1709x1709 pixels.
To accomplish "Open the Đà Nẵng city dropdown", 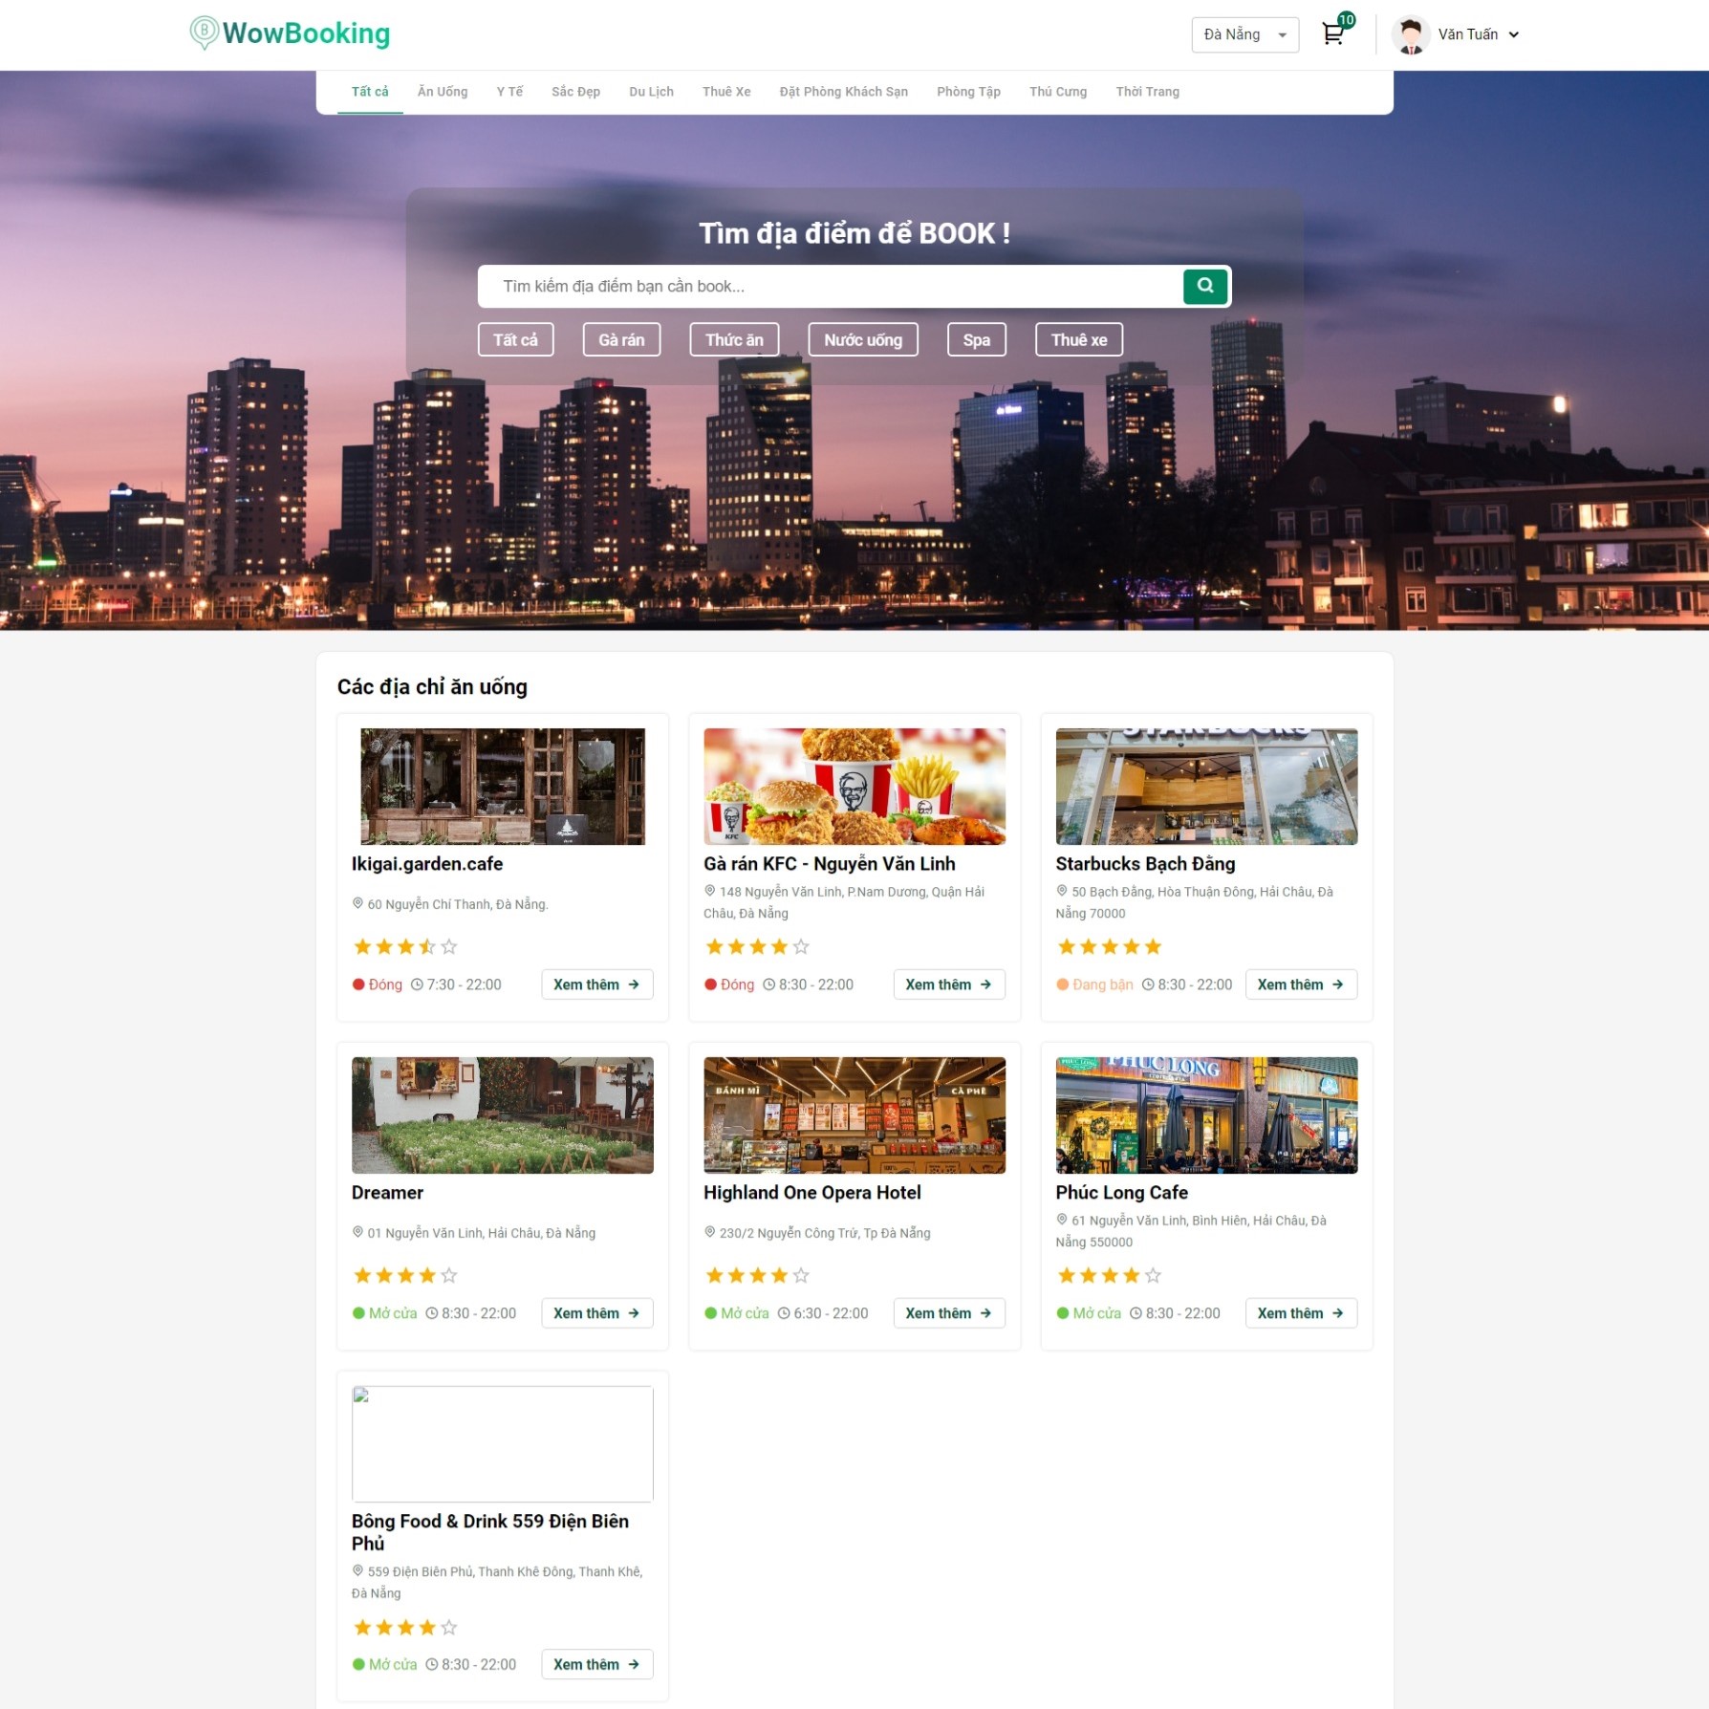I will [1244, 34].
